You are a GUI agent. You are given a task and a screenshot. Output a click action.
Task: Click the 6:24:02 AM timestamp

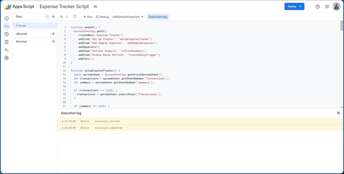coord(68,121)
